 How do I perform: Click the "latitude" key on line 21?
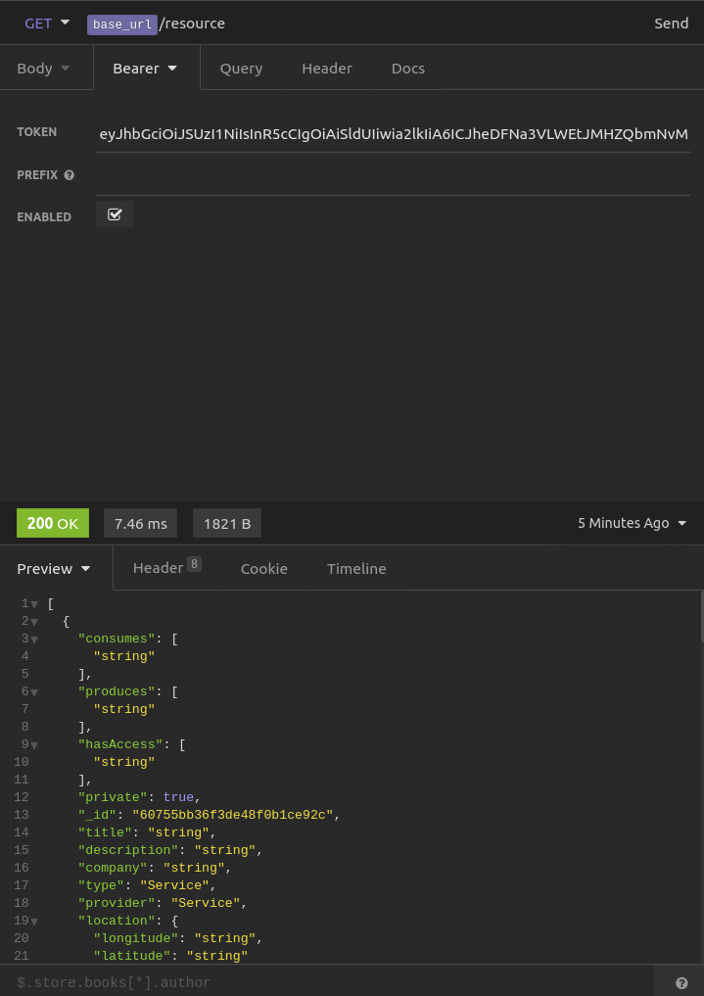pos(132,955)
